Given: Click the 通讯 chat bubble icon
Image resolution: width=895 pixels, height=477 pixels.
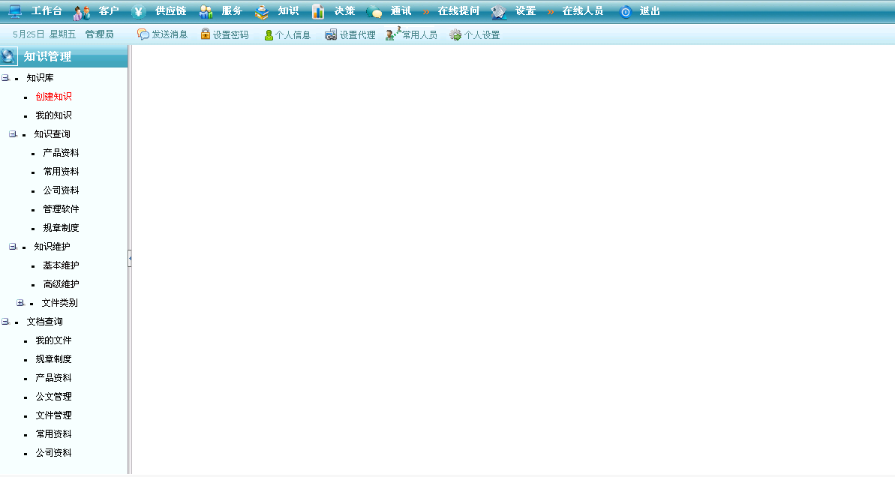Looking at the screenshot, I should [x=374, y=12].
